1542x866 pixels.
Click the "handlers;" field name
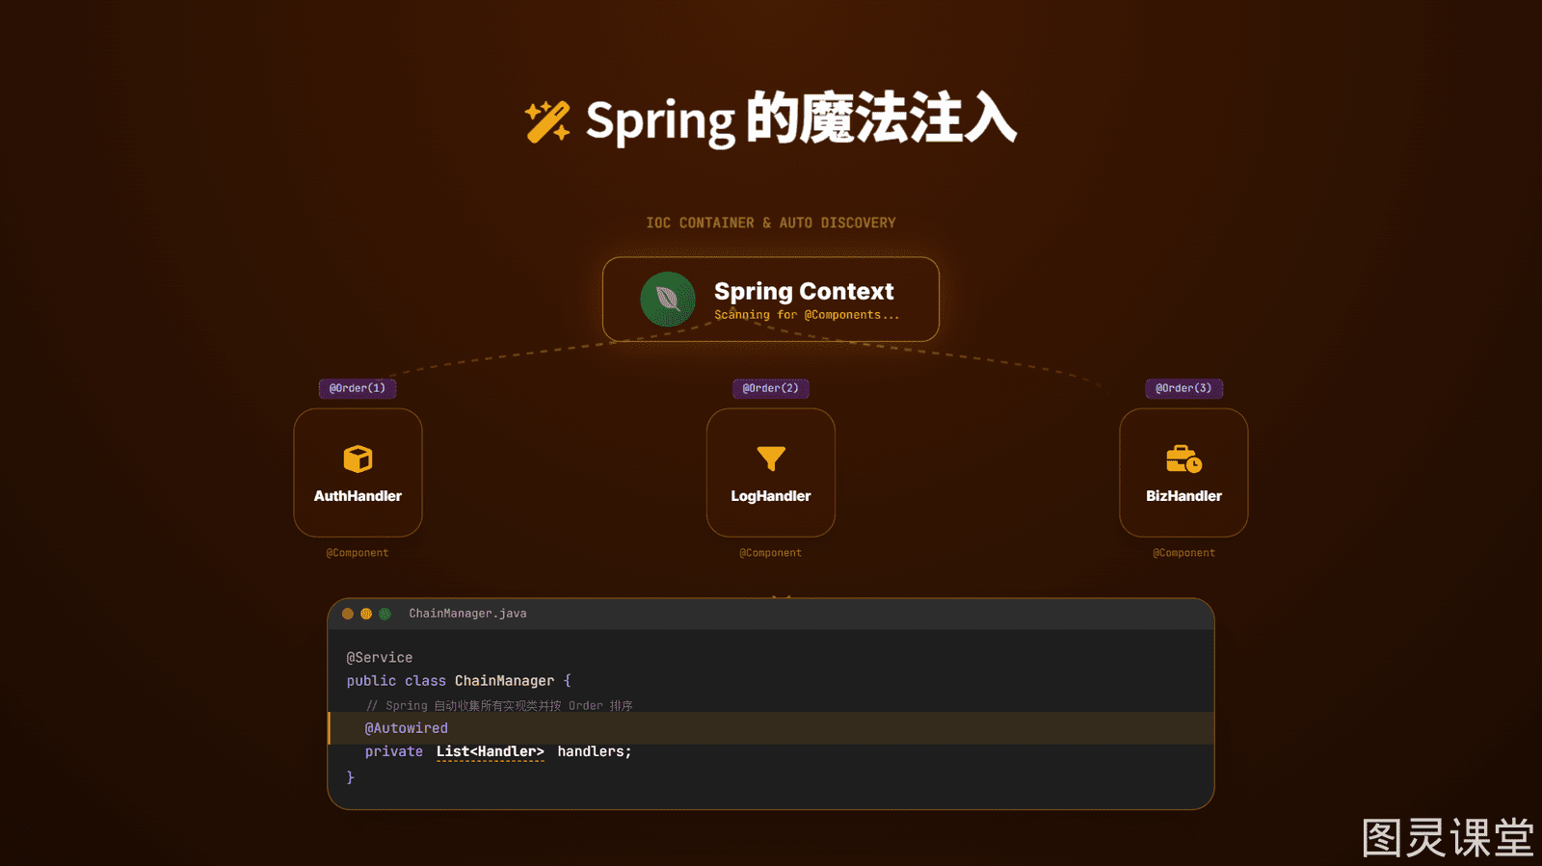point(595,751)
